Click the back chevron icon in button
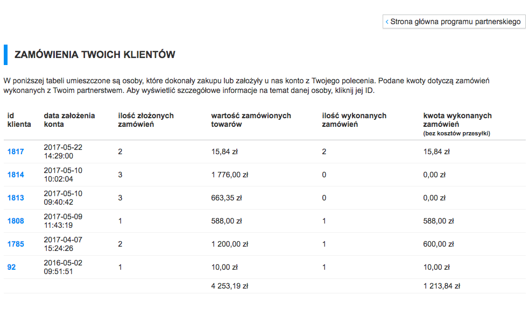529x309 pixels. point(386,22)
